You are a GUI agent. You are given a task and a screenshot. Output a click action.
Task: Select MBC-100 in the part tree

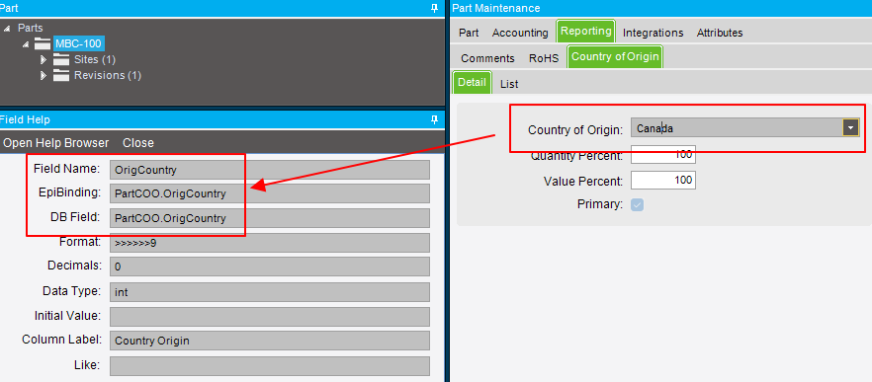pyautogui.click(x=78, y=43)
